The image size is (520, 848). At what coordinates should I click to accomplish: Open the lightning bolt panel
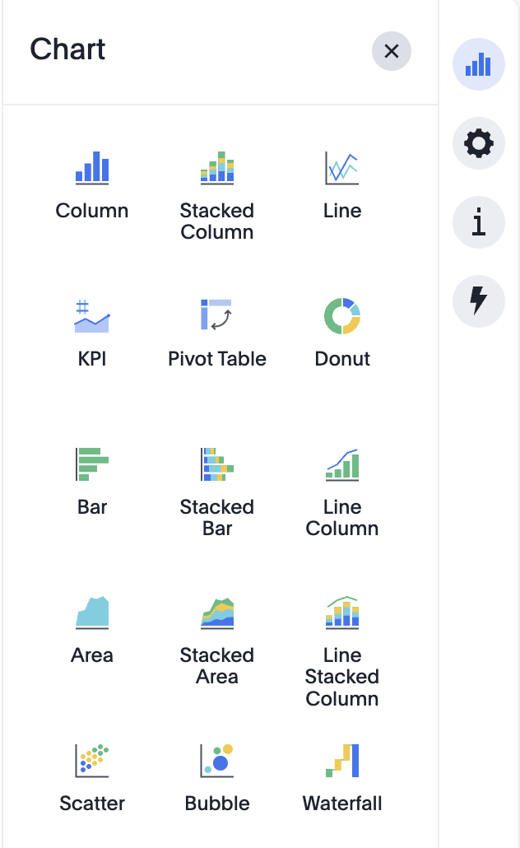coord(479,301)
